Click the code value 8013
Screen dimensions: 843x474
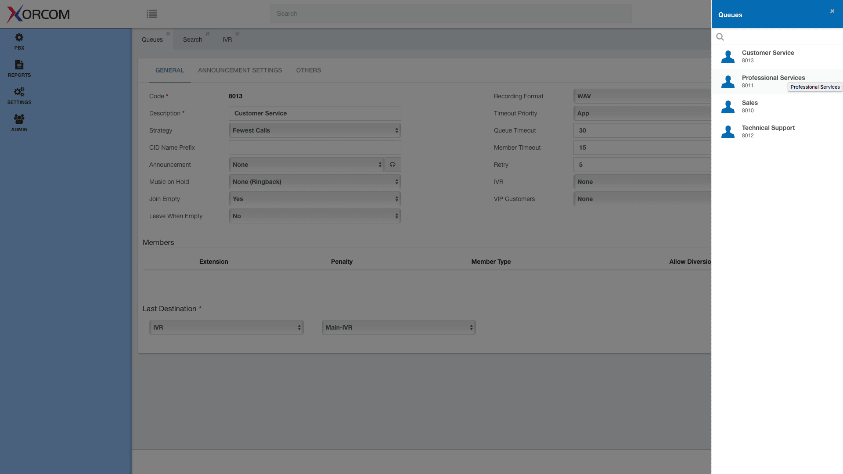(x=235, y=96)
